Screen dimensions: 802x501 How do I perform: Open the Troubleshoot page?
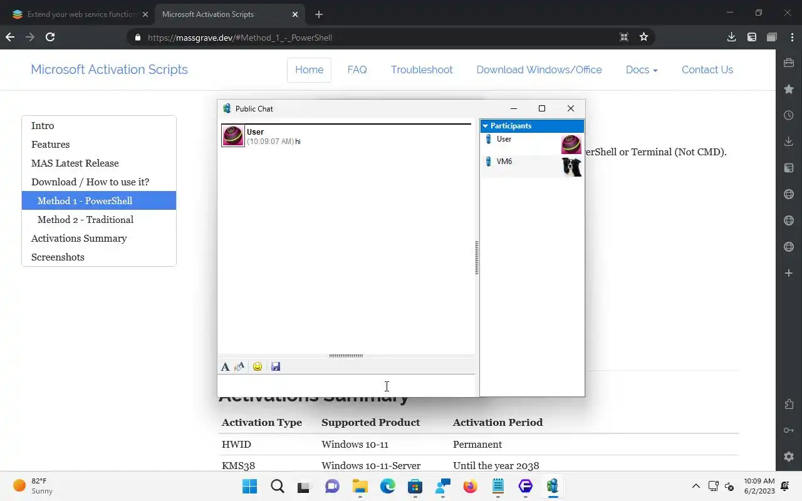(x=422, y=70)
